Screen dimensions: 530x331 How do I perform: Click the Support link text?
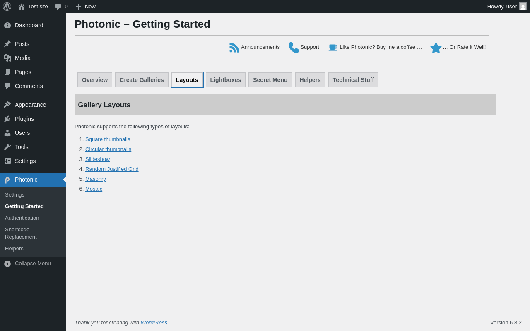click(x=310, y=47)
